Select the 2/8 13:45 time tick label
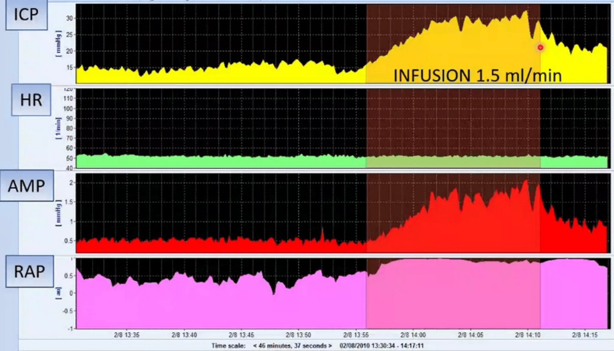The height and width of the screenshot is (351, 614). point(242,335)
